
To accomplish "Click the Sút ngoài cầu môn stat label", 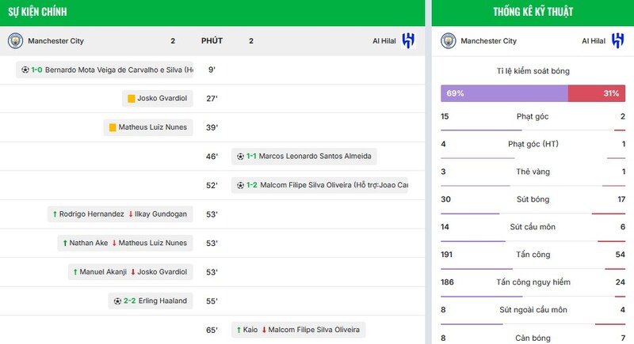I will pos(533,310).
